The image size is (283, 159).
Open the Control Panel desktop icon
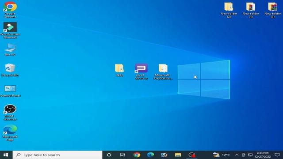(x=10, y=91)
